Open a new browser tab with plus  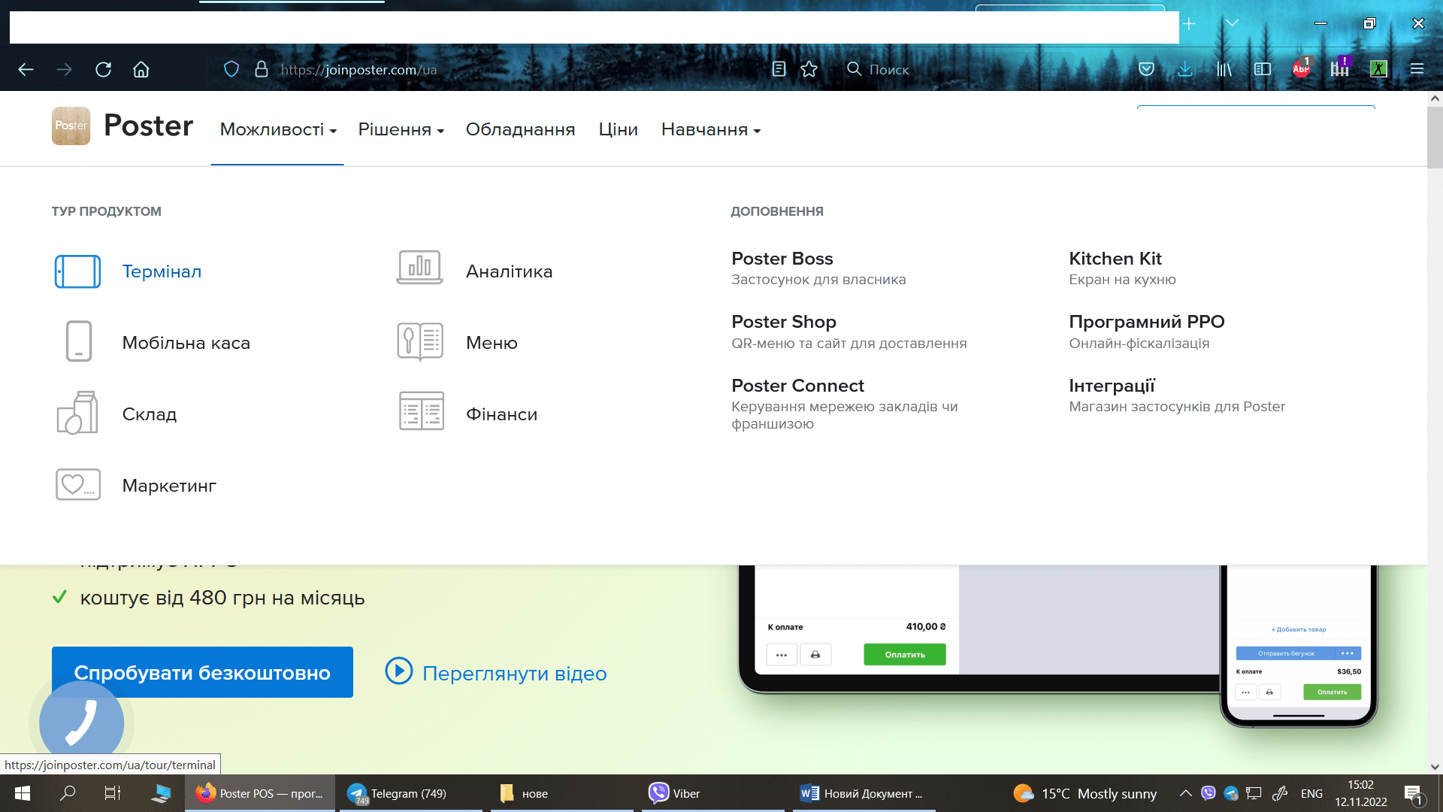pyautogui.click(x=1189, y=23)
